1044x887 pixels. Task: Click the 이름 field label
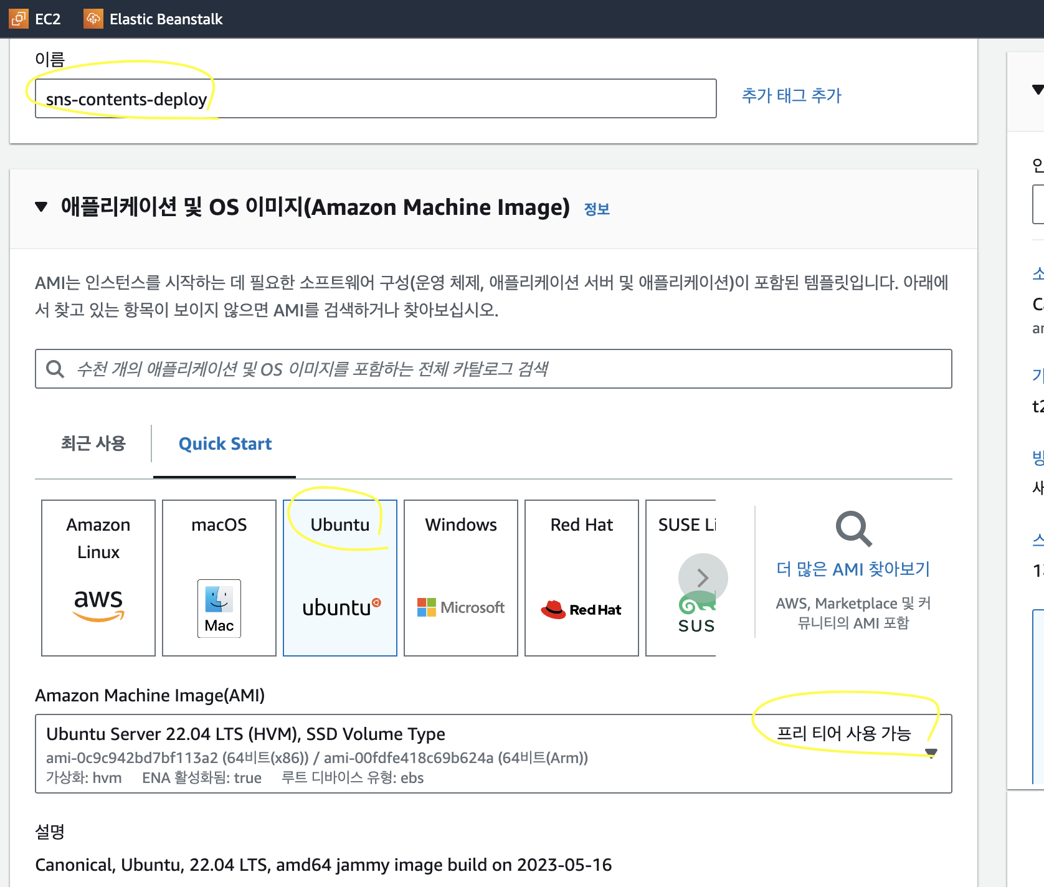tap(50, 59)
